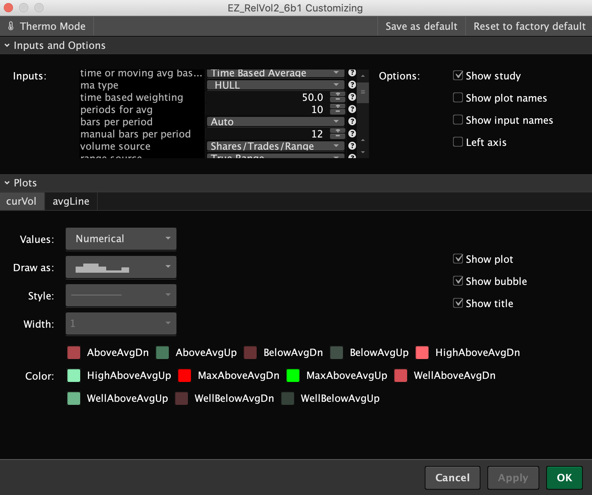Select the curVol tab
The height and width of the screenshot is (495, 592).
click(21, 201)
